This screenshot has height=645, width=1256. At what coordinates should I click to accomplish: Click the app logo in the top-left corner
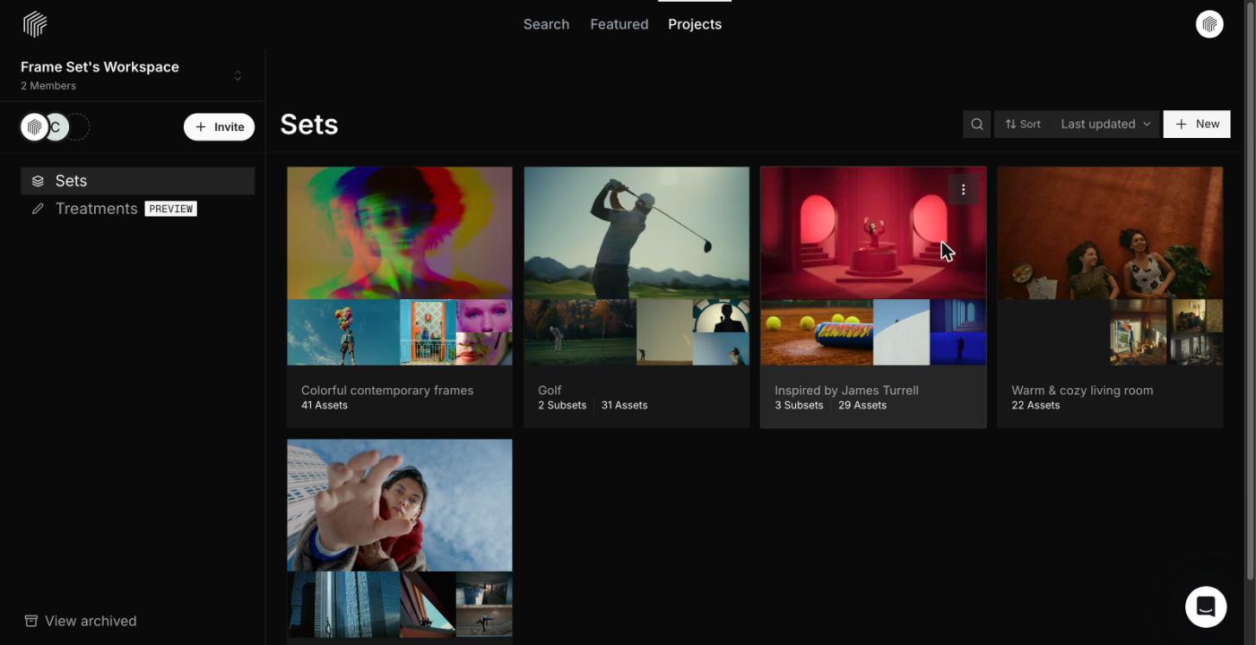[35, 24]
